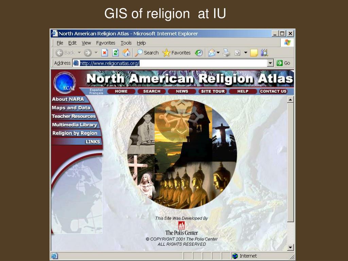This screenshot has height=261, width=348.
Task: Click the red HELP nav button
Action: click(x=243, y=91)
